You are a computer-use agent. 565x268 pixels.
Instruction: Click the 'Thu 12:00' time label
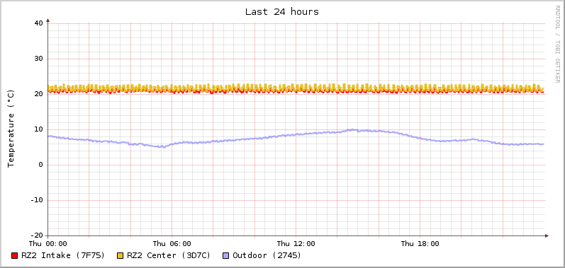[296, 244]
